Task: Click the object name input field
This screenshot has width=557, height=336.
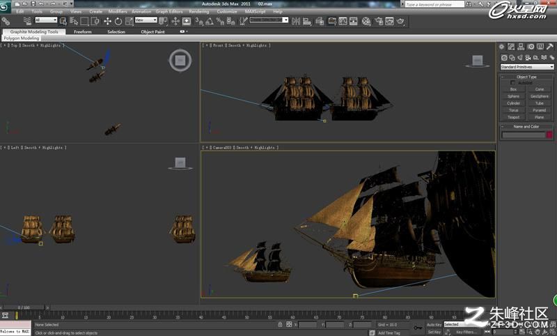Action: [524, 135]
